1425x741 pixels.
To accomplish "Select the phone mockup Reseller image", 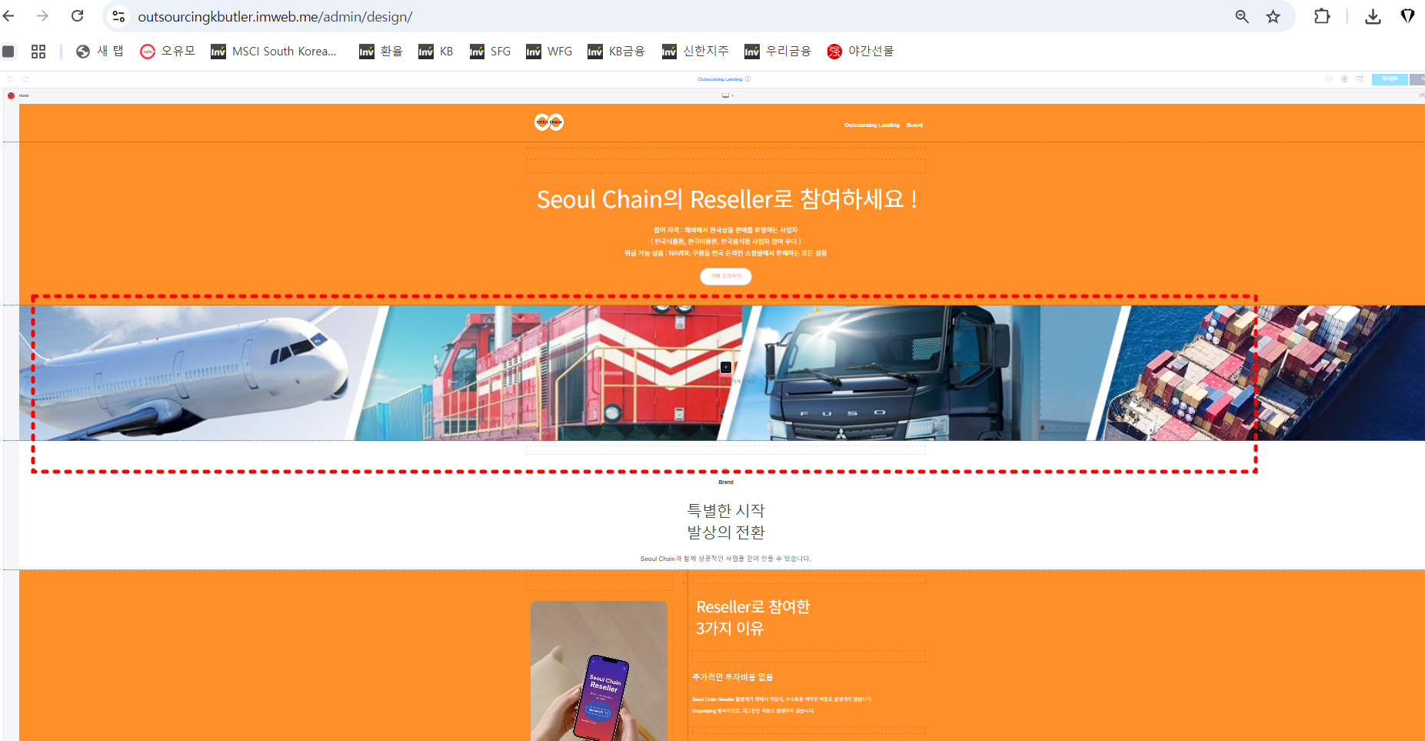I will tap(599, 671).
